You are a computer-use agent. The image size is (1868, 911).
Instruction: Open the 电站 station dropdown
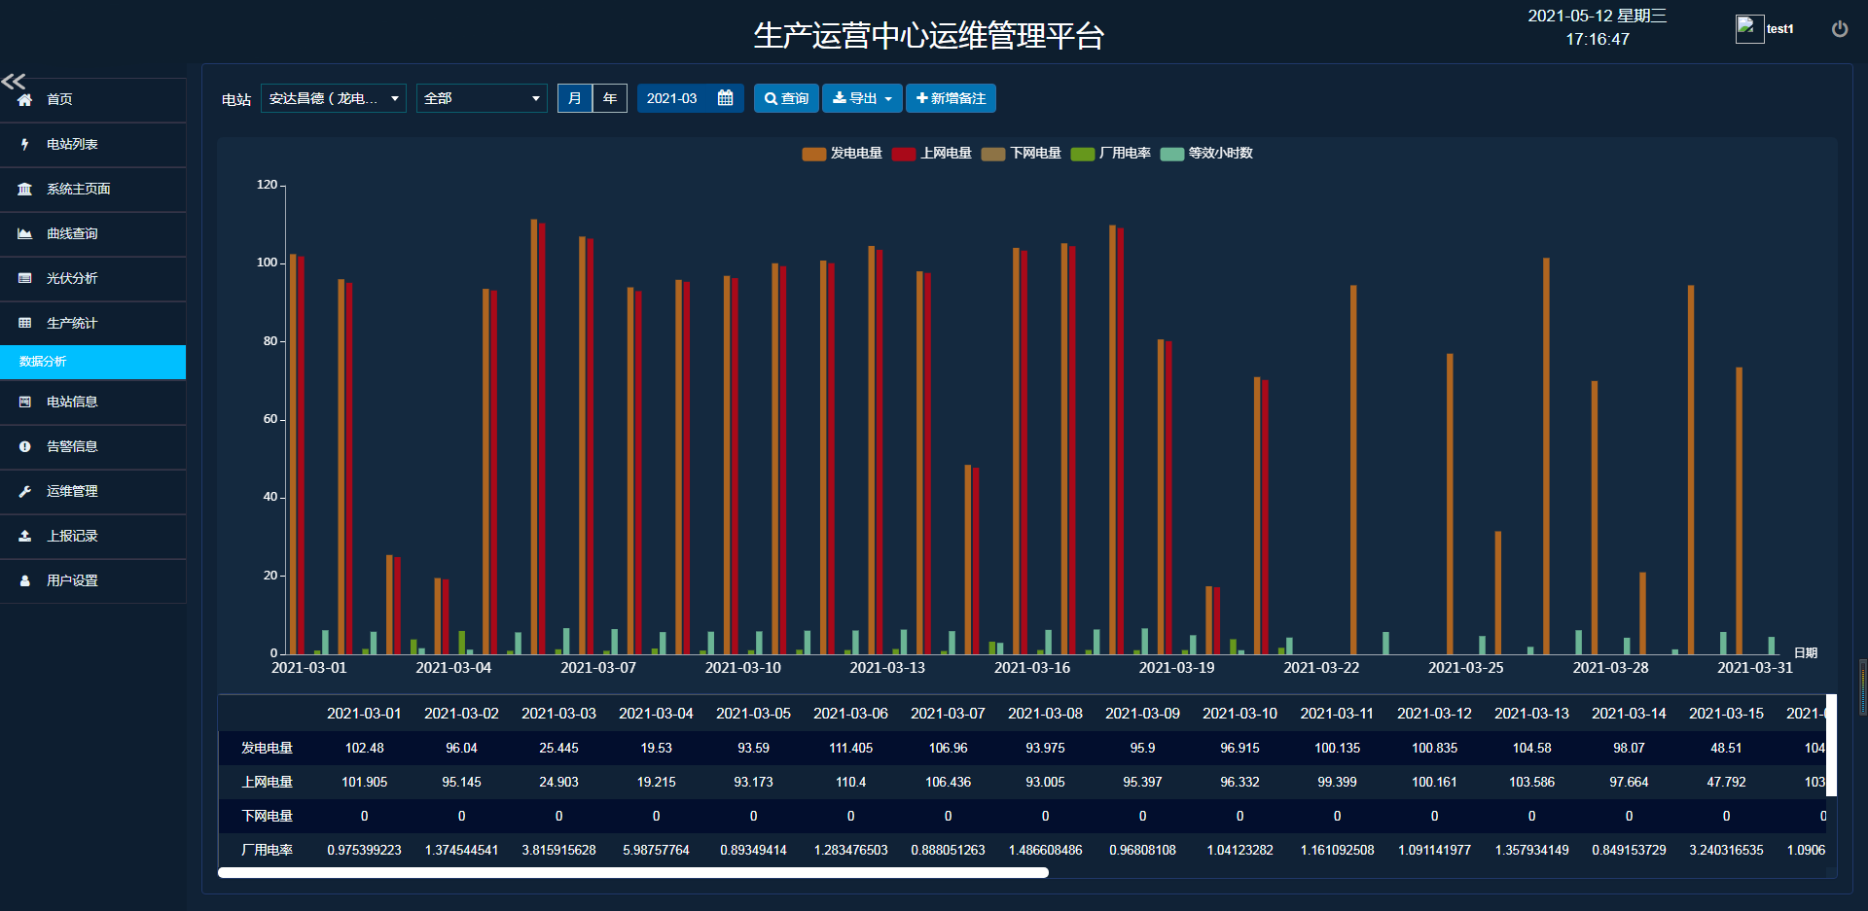[333, 98]
